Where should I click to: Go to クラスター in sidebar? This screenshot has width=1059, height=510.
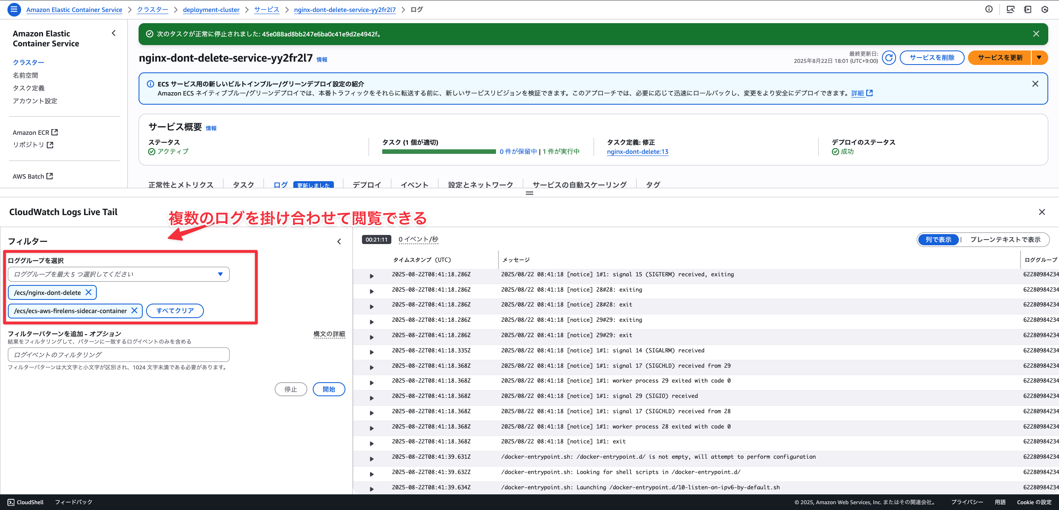28,62
